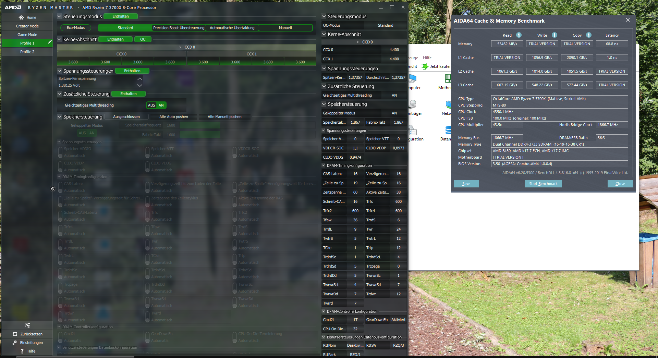This screenshot has height=358, width=658.
Task: Click the info icon next to Write
Action: [554, 35]
